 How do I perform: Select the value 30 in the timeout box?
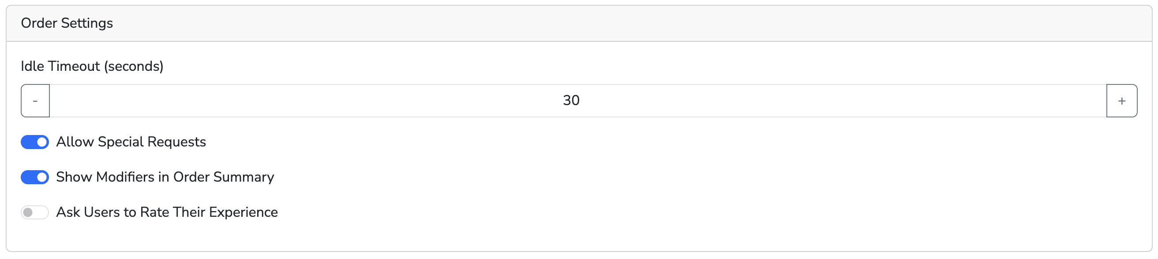[571, 100]
